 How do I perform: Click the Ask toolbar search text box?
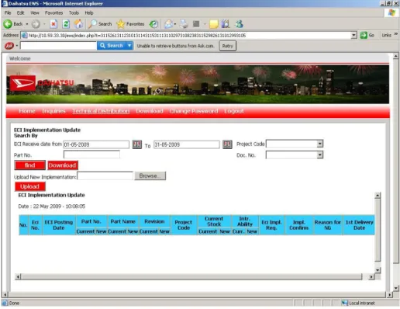(58, 46)
